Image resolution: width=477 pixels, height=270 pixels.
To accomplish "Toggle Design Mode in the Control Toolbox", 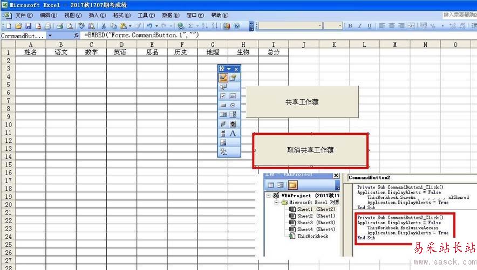I will click(x=223, y=78).
